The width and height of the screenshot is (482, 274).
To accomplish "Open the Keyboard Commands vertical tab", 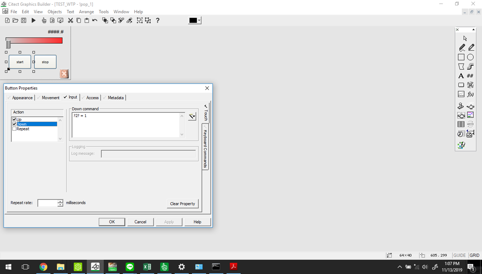I will click(205, 147).
